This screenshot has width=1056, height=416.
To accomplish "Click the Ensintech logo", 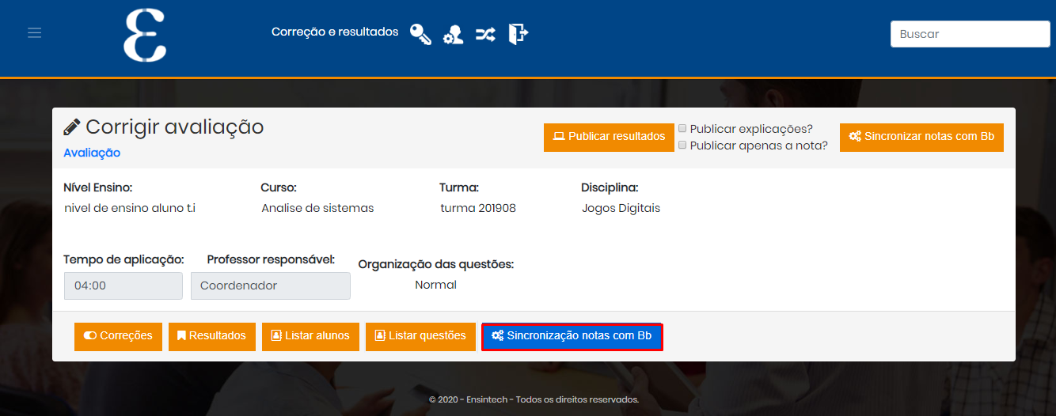I will pos(145,35).
